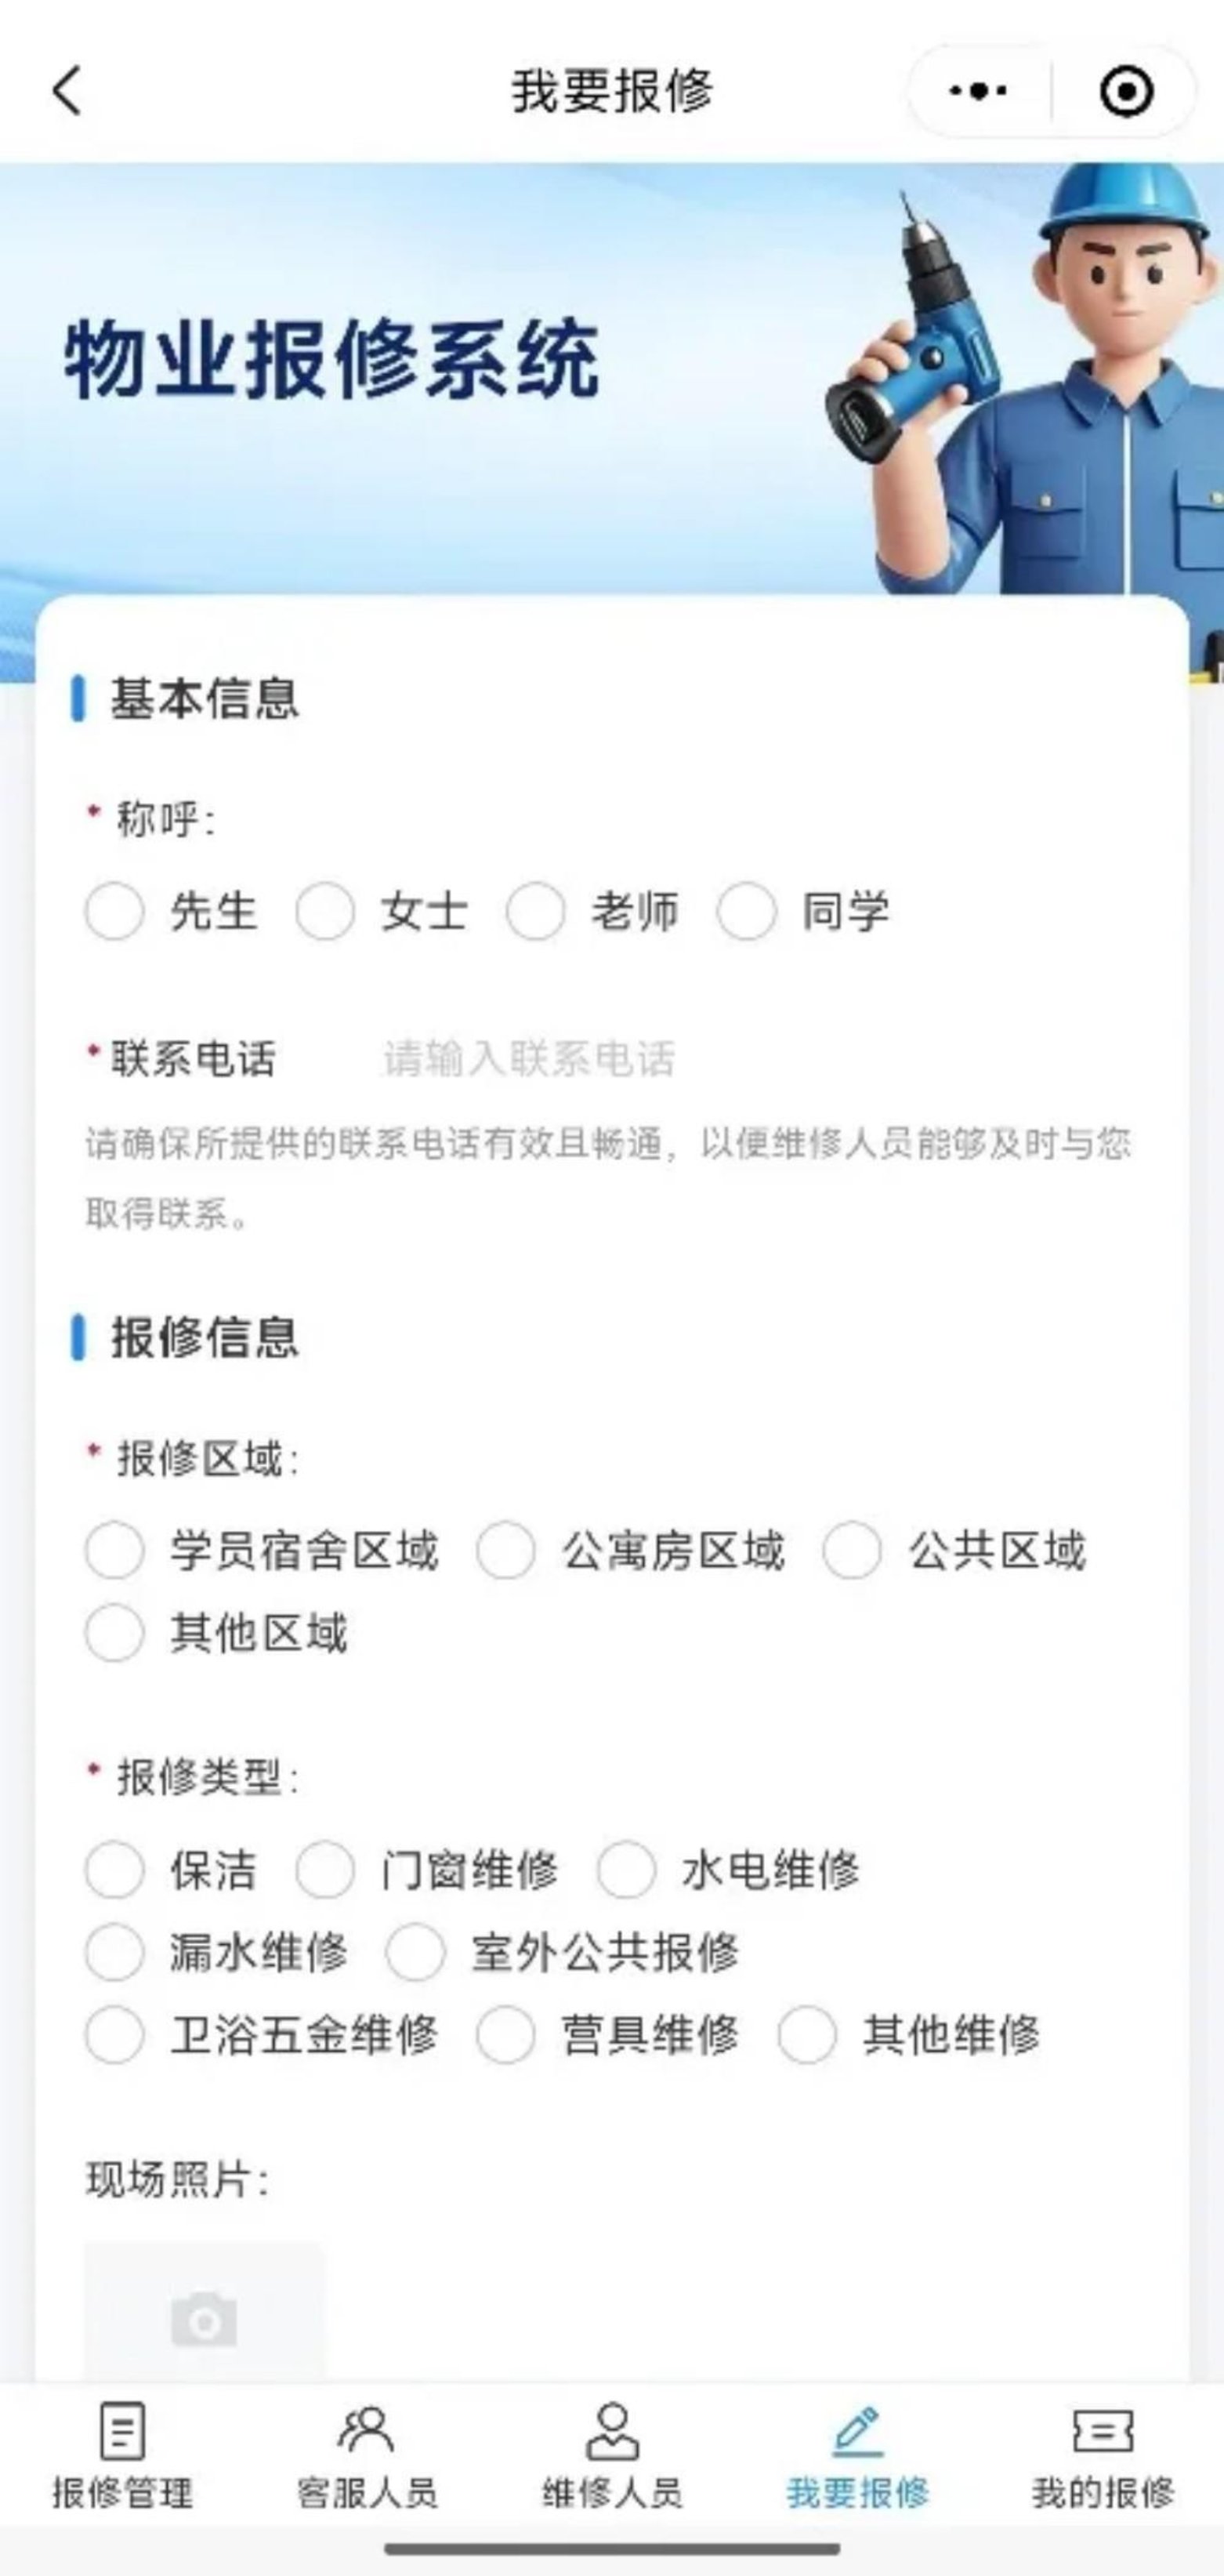
Task: Select 先生 radio option
Action: (114, 912)
